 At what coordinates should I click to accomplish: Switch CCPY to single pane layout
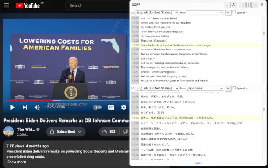242,5
